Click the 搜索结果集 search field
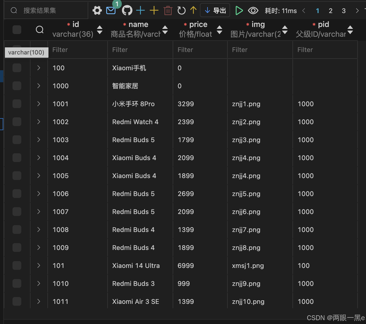Image resolution: width=366 pixels, height=324 pixels. tap(46, 10)
